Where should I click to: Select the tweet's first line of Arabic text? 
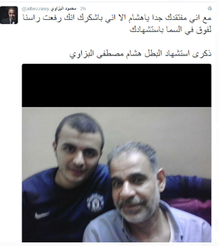117,18
